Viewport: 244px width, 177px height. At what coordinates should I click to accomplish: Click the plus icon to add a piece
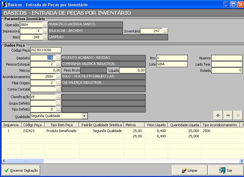point(218,116)
